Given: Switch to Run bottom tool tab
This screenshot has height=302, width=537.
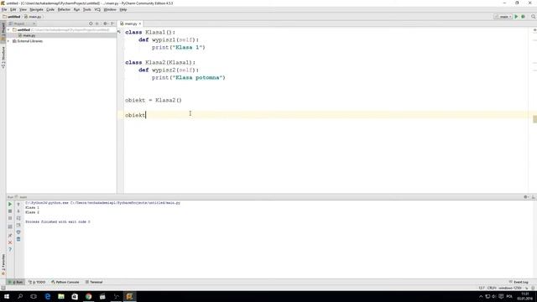Looking at the screenshot, I should tap(16, 282).
